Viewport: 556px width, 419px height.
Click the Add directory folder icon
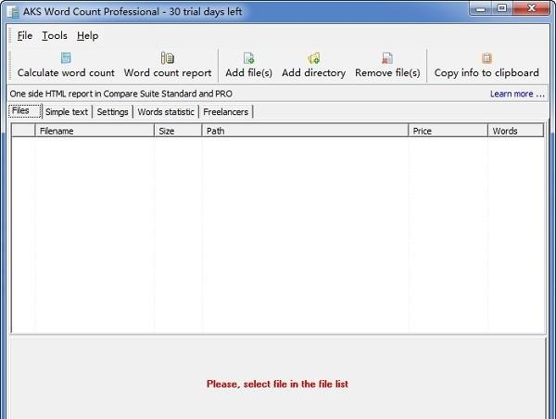(x=314, y=57)
